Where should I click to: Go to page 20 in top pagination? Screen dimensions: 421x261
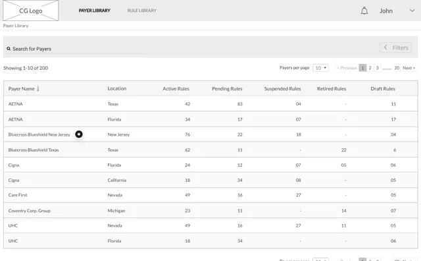pyautogui.click(x=397, y=68)
